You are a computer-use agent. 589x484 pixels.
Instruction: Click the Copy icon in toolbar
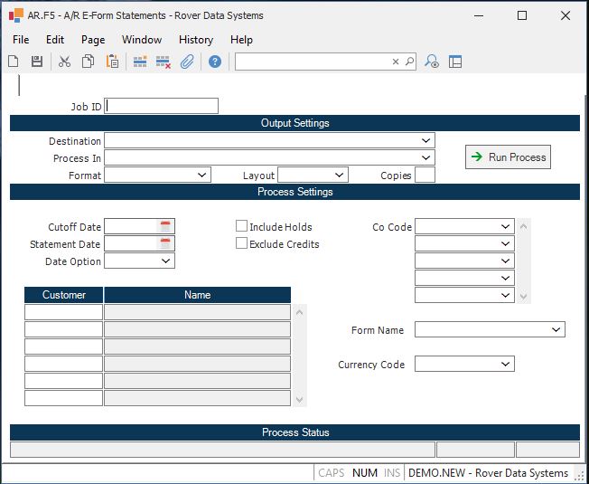[x=89, y=62]
